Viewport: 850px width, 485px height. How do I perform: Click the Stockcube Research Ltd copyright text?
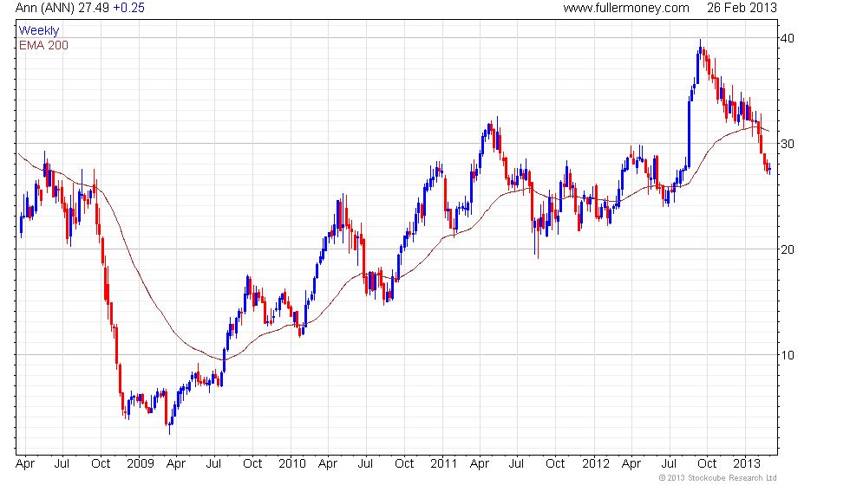tap(718, 477)
